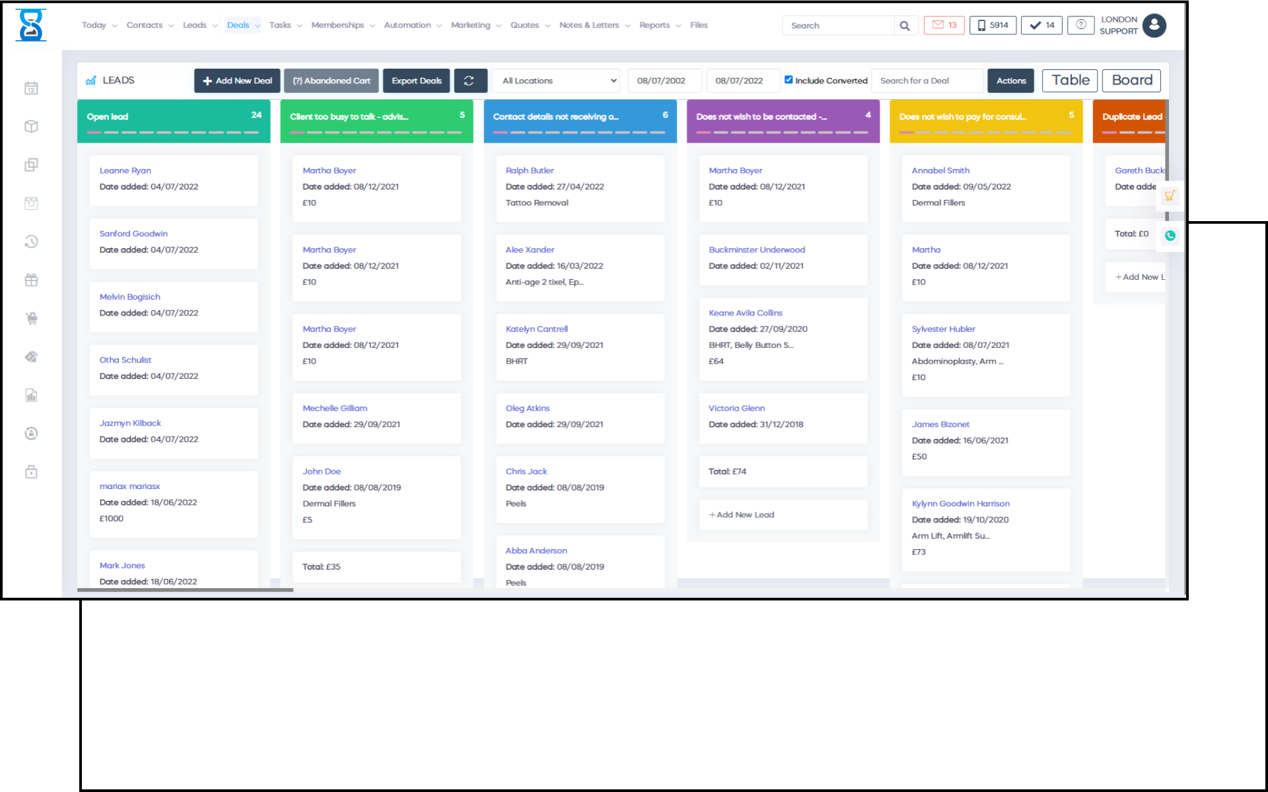Image resolution: width=1268 pixels, height=792 pixels.
Task: Click the Export Deals button
Action: point(416,81)
